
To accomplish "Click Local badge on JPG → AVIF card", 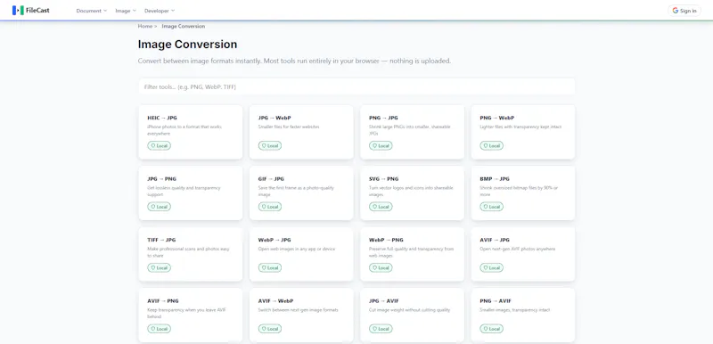I will (381, 329).
